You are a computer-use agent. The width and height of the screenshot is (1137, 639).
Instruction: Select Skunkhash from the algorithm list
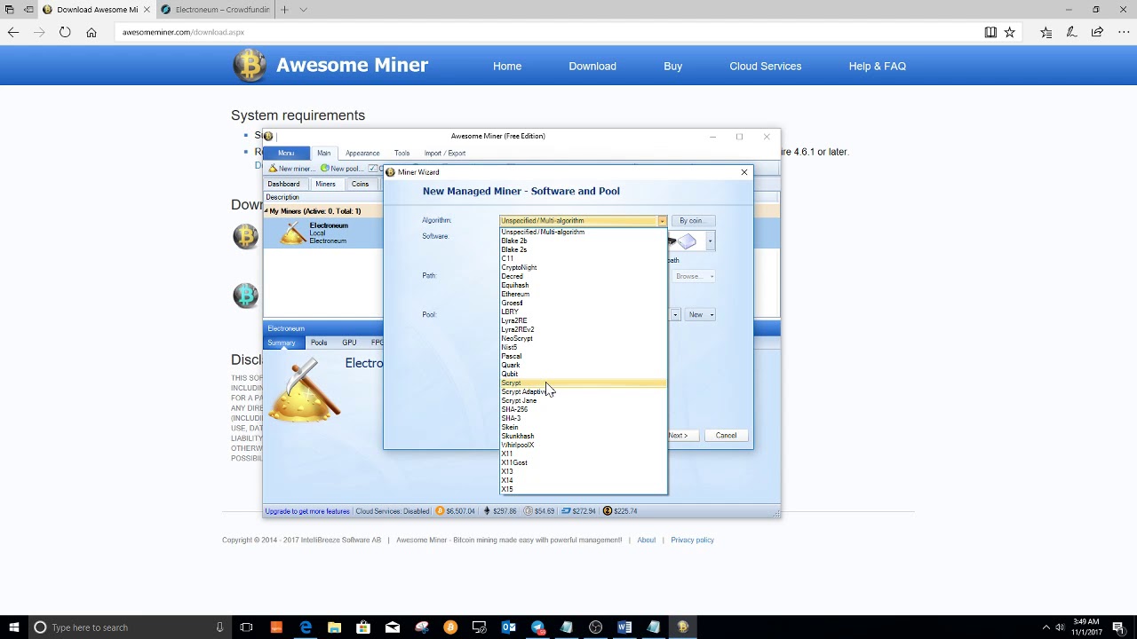coord(583,437)
